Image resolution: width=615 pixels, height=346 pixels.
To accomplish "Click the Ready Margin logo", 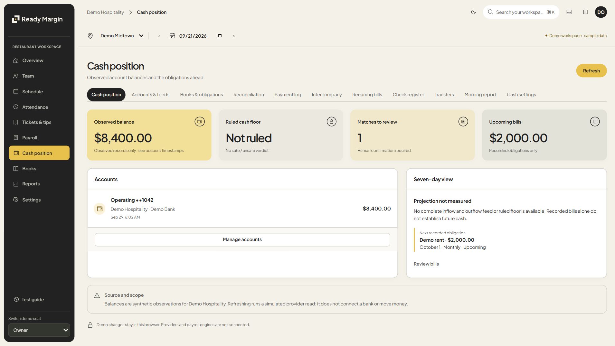I will click(37, 19).
